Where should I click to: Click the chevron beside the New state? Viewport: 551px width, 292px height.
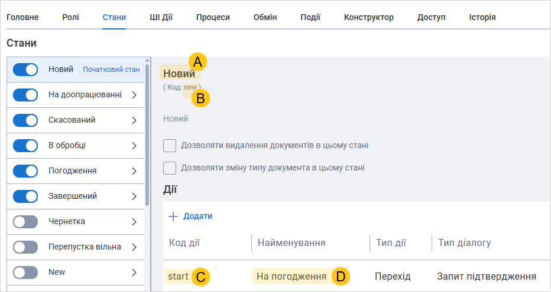tap(134, 273)
